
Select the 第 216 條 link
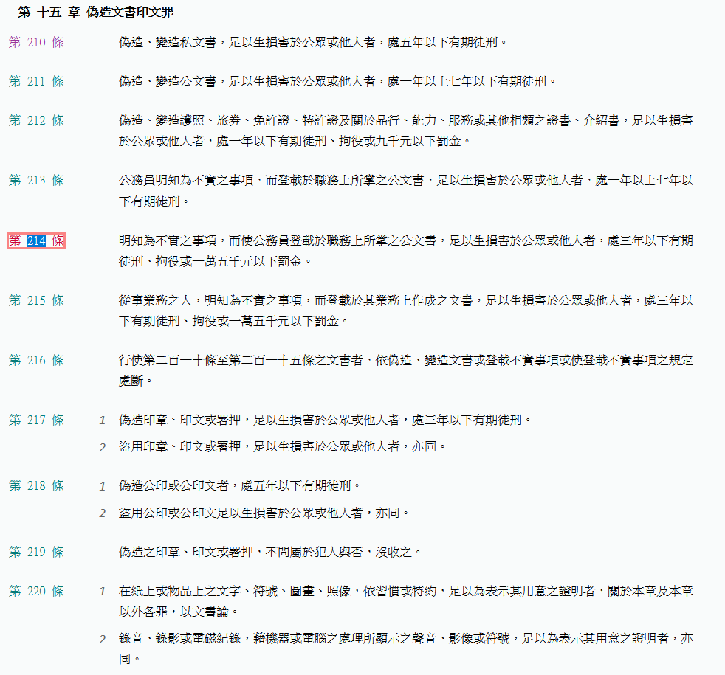36,360
